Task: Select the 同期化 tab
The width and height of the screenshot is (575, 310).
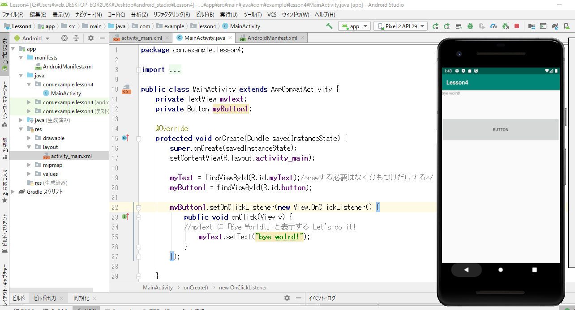Action: (85, 298)
